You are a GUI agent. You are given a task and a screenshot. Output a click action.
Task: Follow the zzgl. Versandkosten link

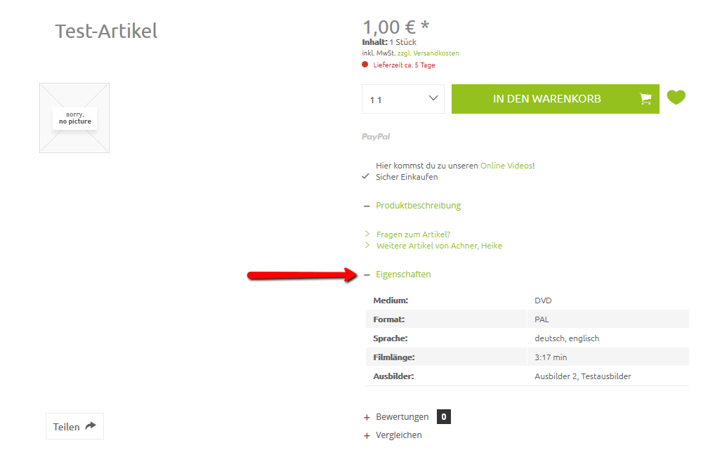tap(427, 53)
